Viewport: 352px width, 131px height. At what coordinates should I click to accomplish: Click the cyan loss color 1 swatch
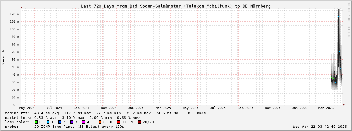48,122
